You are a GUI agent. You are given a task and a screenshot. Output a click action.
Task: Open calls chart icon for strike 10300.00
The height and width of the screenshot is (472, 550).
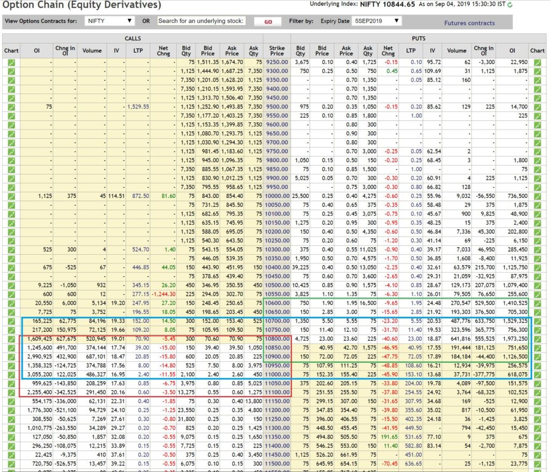click(11, 249)
